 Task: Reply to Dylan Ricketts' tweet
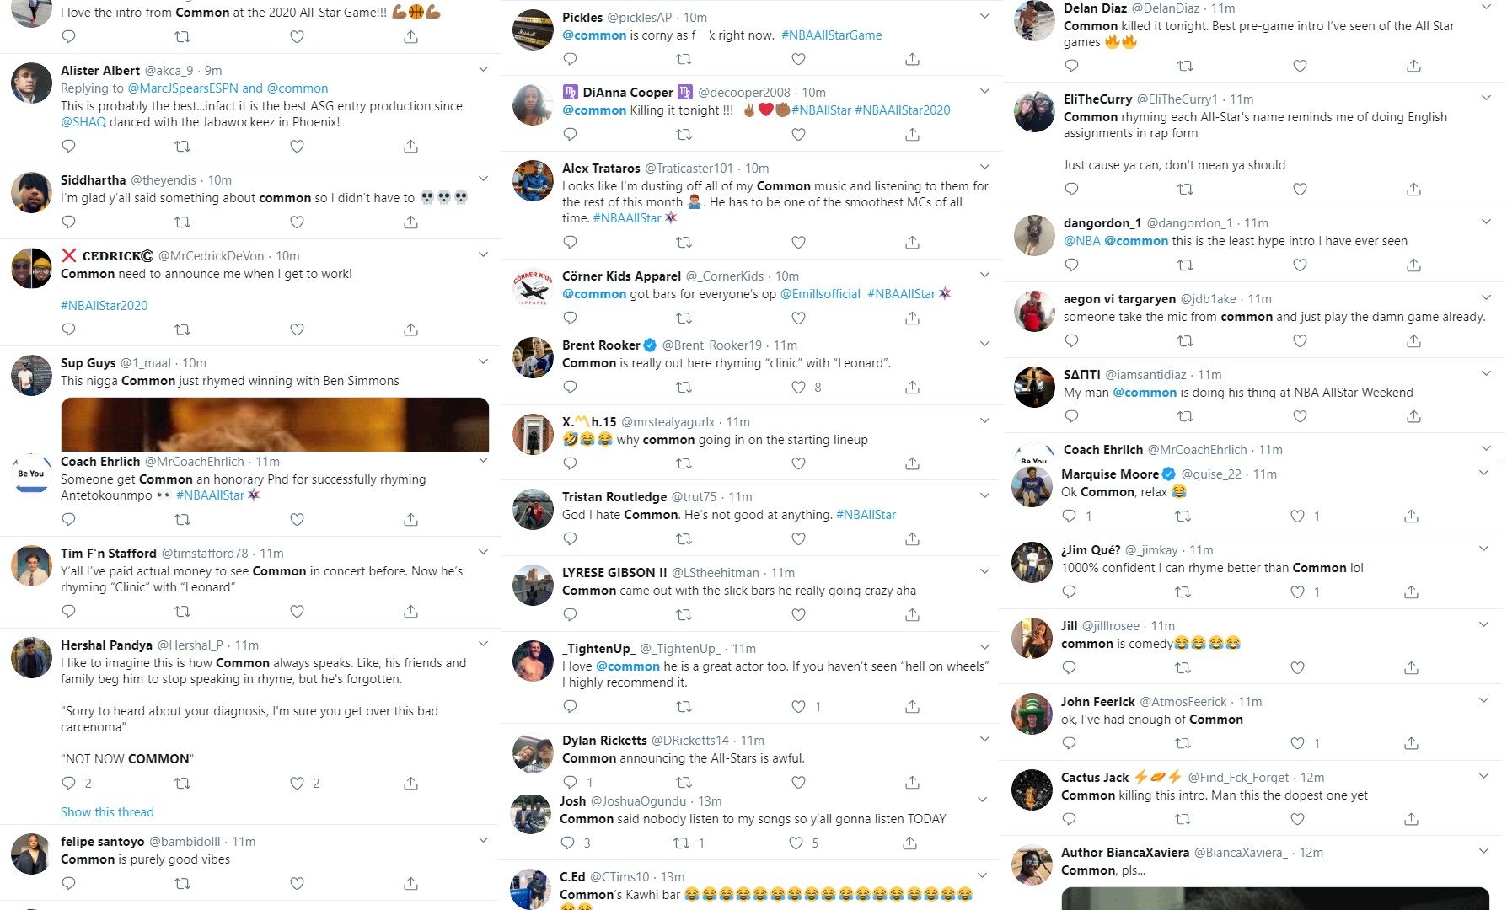coord(570,782)
